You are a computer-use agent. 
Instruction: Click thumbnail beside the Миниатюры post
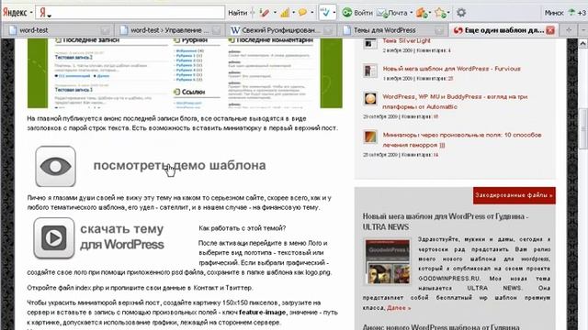click(370, 137)
